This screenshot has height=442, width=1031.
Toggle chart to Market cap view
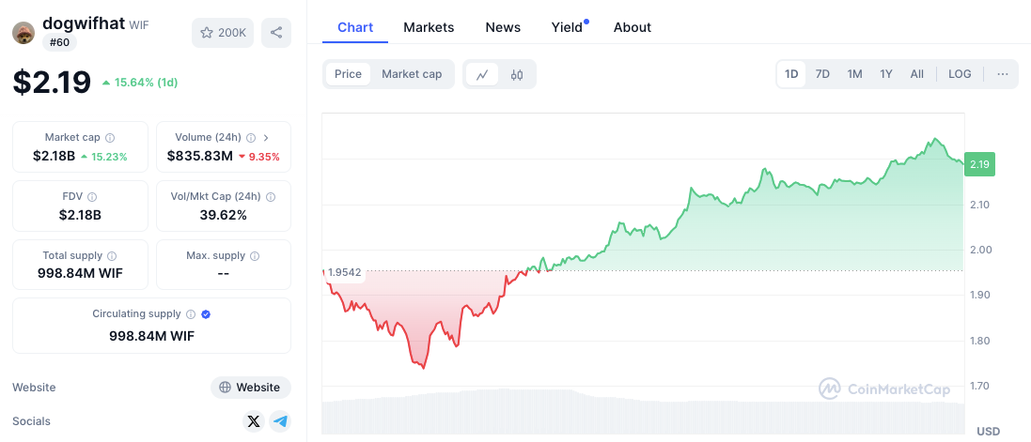pos(412,74)
